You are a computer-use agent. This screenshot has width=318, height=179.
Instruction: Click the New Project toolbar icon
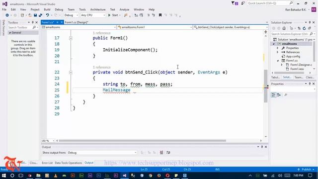pyautogui.click(x=22, y=15)
